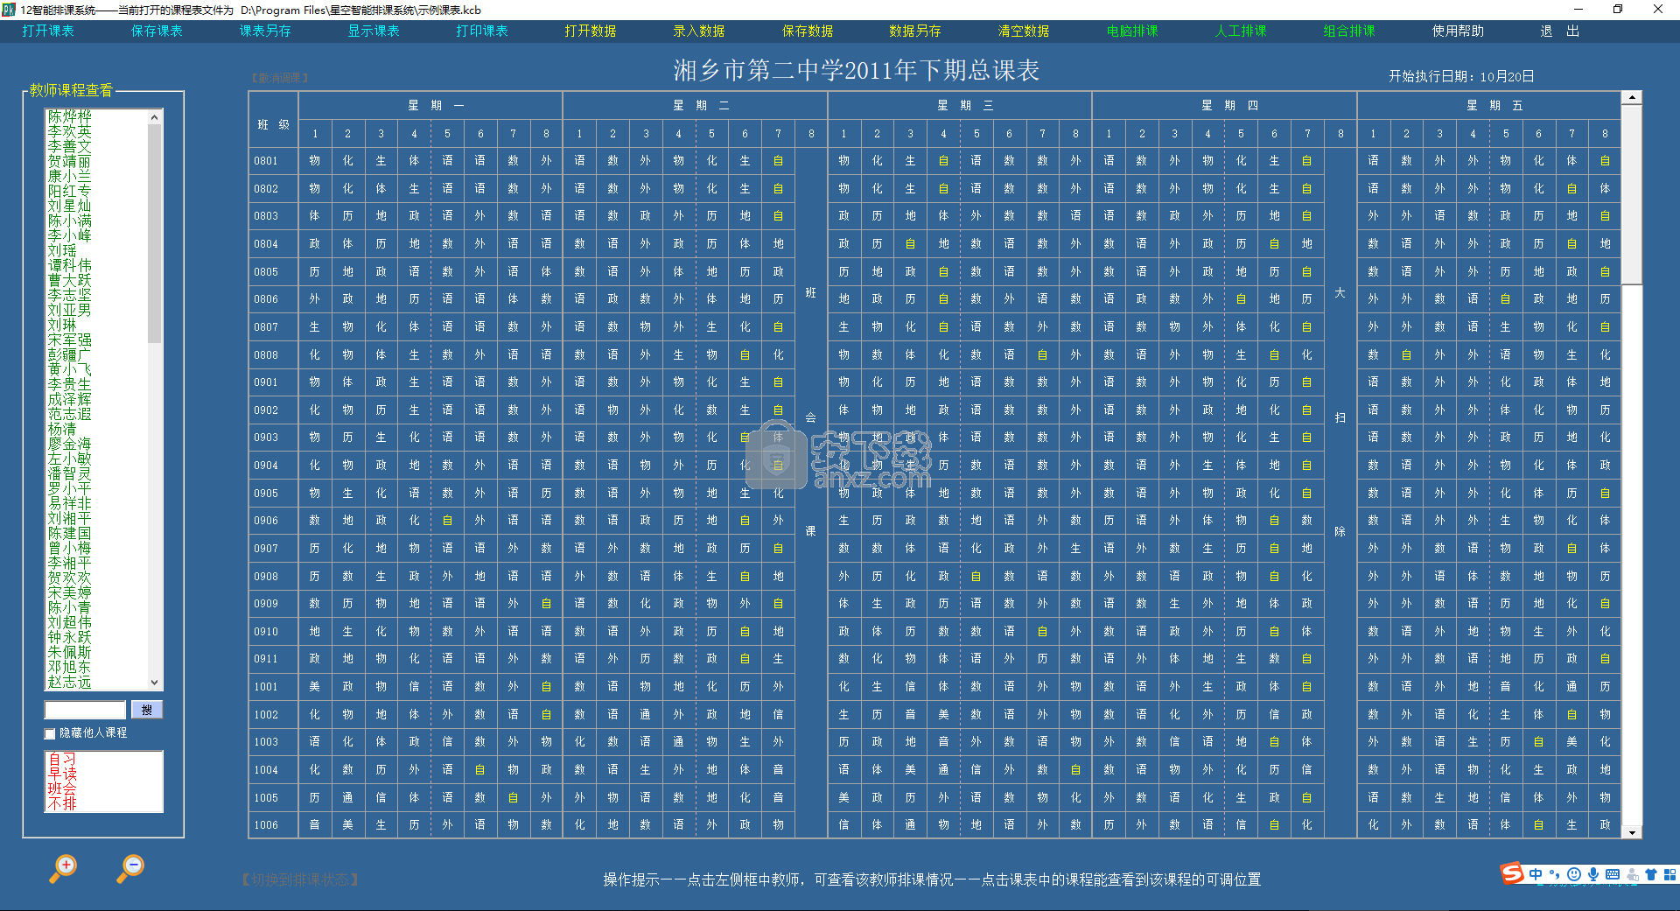
Task: Click the 【切换到排课状态】 link
Action: click(x=300, y=879)
